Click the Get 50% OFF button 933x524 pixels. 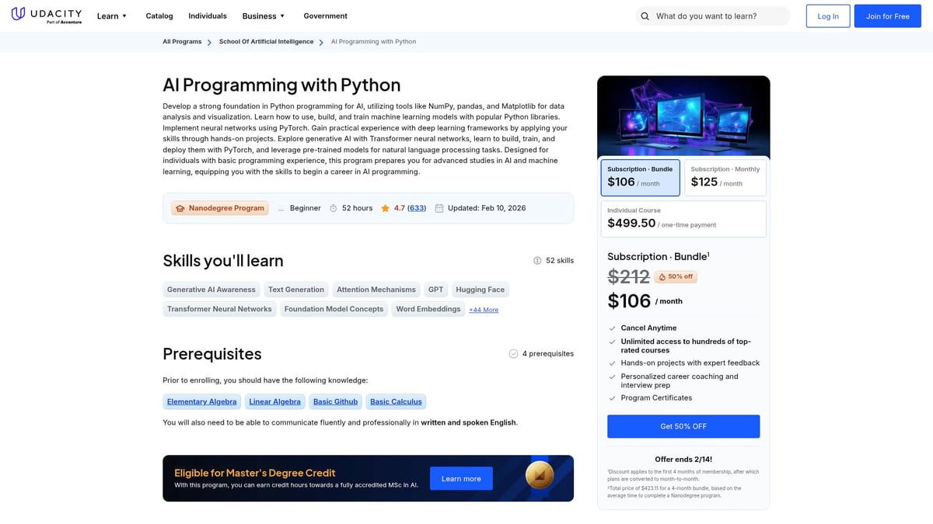click(x=683, y=426)
